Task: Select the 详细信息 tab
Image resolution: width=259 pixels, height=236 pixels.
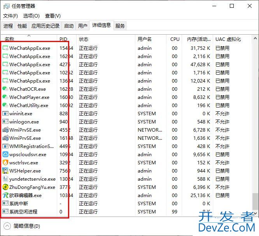Action: tap(101, 25)
